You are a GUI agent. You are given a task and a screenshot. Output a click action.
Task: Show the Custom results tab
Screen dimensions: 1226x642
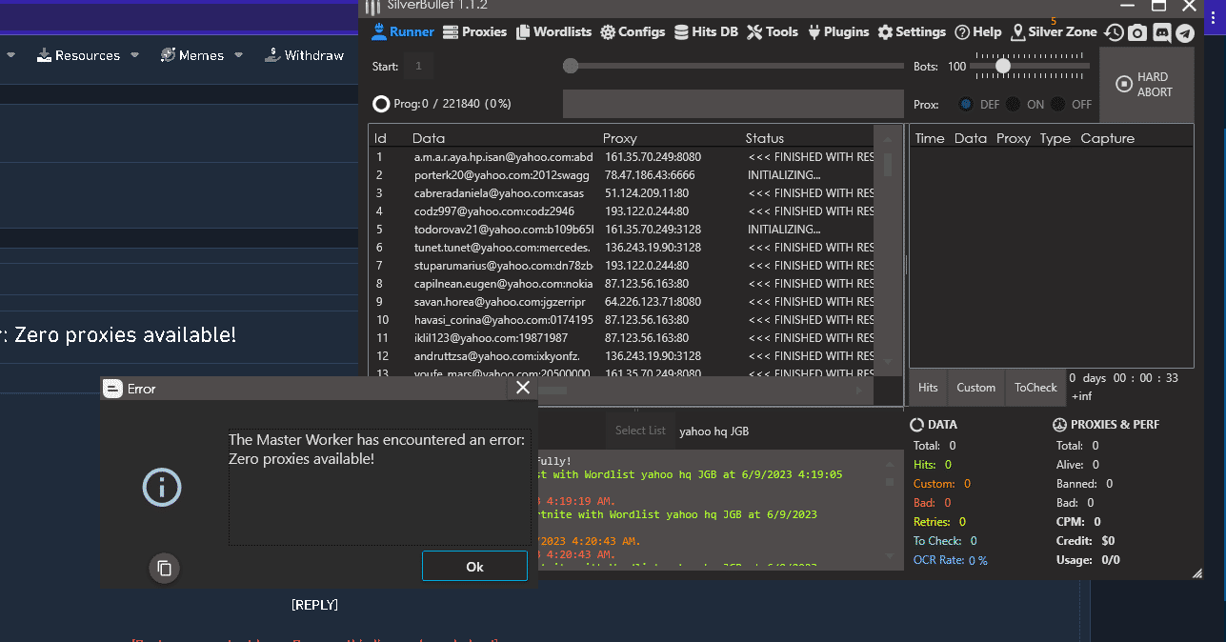pos(976,388)
